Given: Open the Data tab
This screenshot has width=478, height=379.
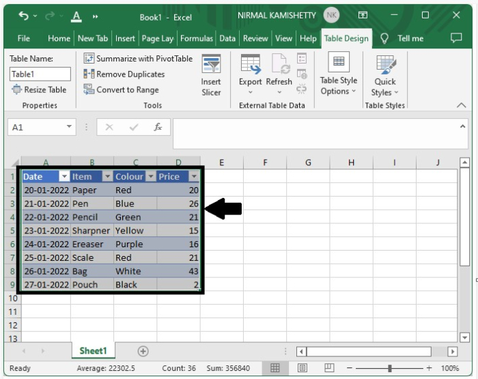Looking at the screenshot, I should point(227,38).
